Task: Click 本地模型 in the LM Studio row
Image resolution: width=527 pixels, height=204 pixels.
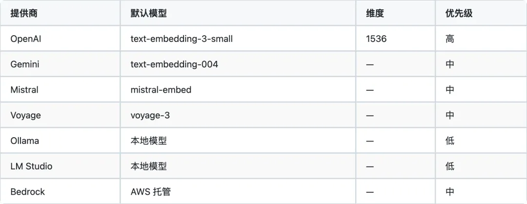Action: pyautogui.click(x=148, y=166)
